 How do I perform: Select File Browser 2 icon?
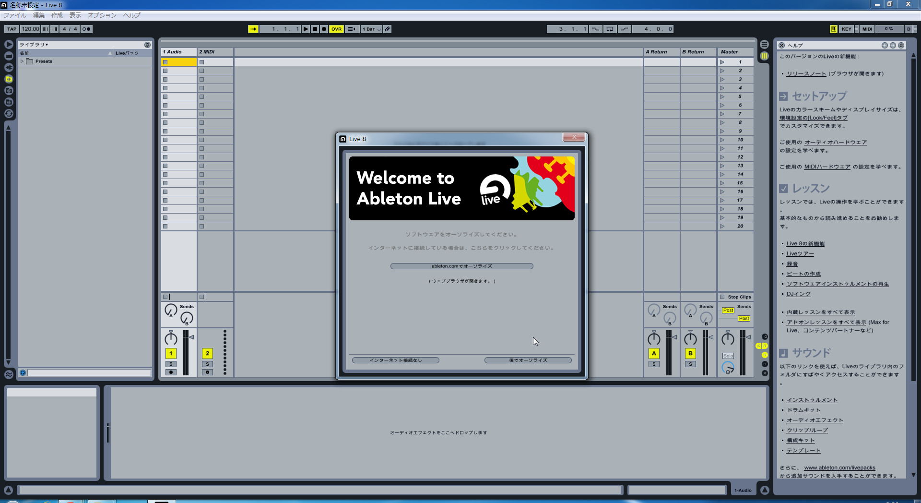point(9,91)
